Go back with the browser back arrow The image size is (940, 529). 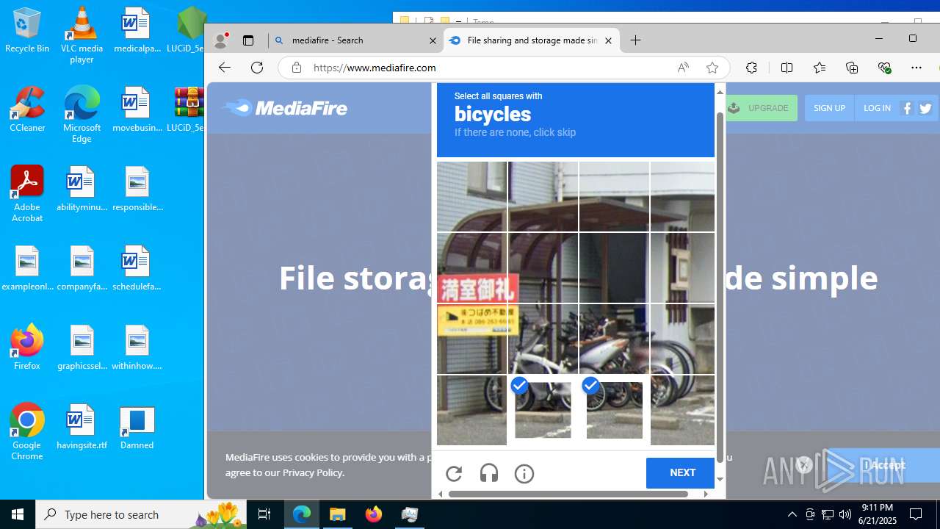coord(225,68)
